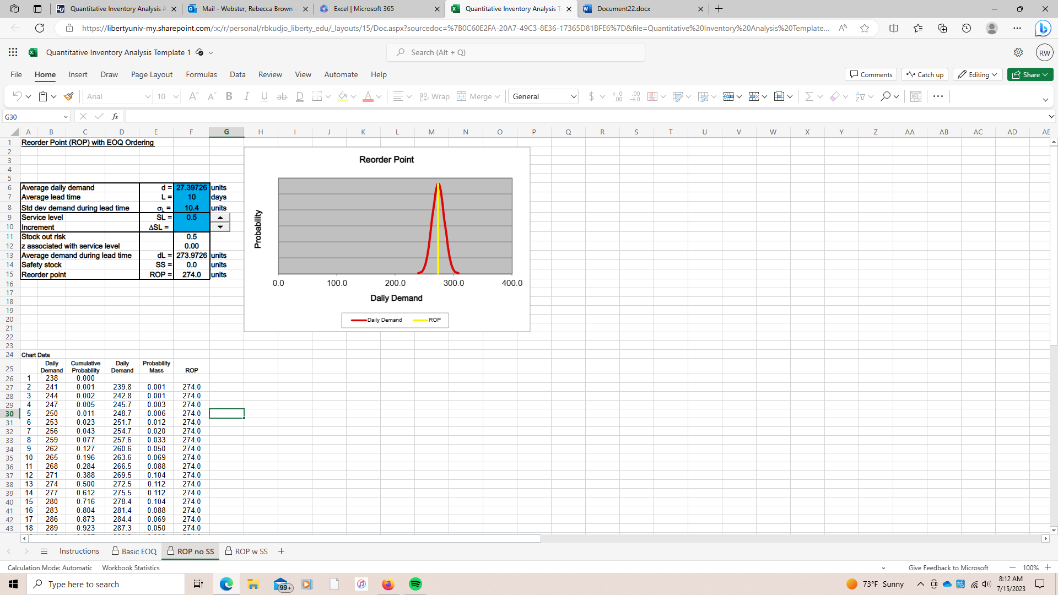
Task: Open the ROP w SS sheet tab
Action: click(x=246, y=551)
